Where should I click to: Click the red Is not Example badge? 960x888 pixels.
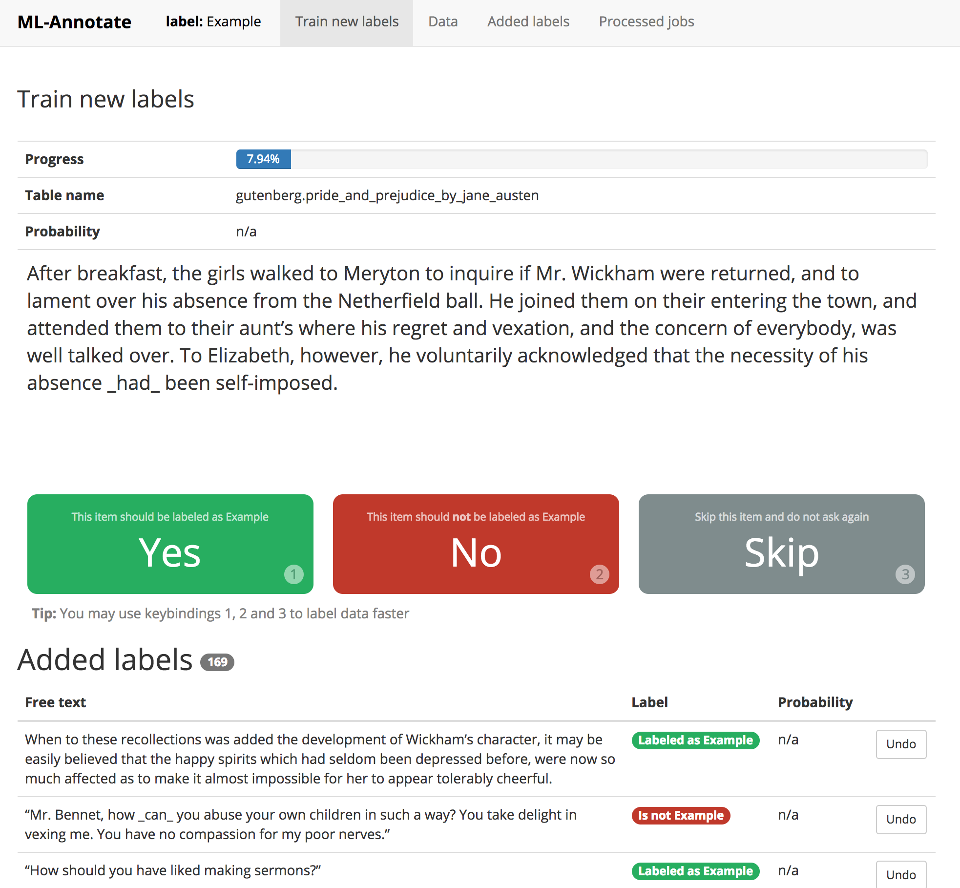click(681, 815)
